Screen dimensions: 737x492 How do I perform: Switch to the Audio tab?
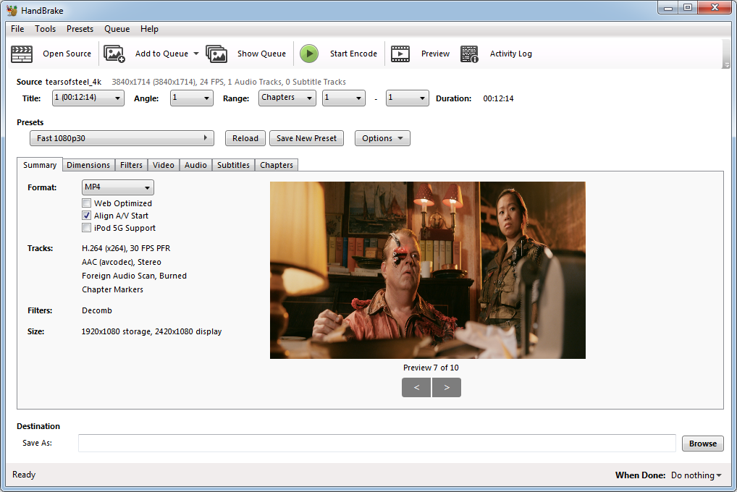(195, 165)
